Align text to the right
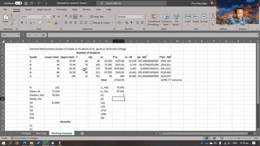This screenshot has width=260, height=146. [75, 23]
